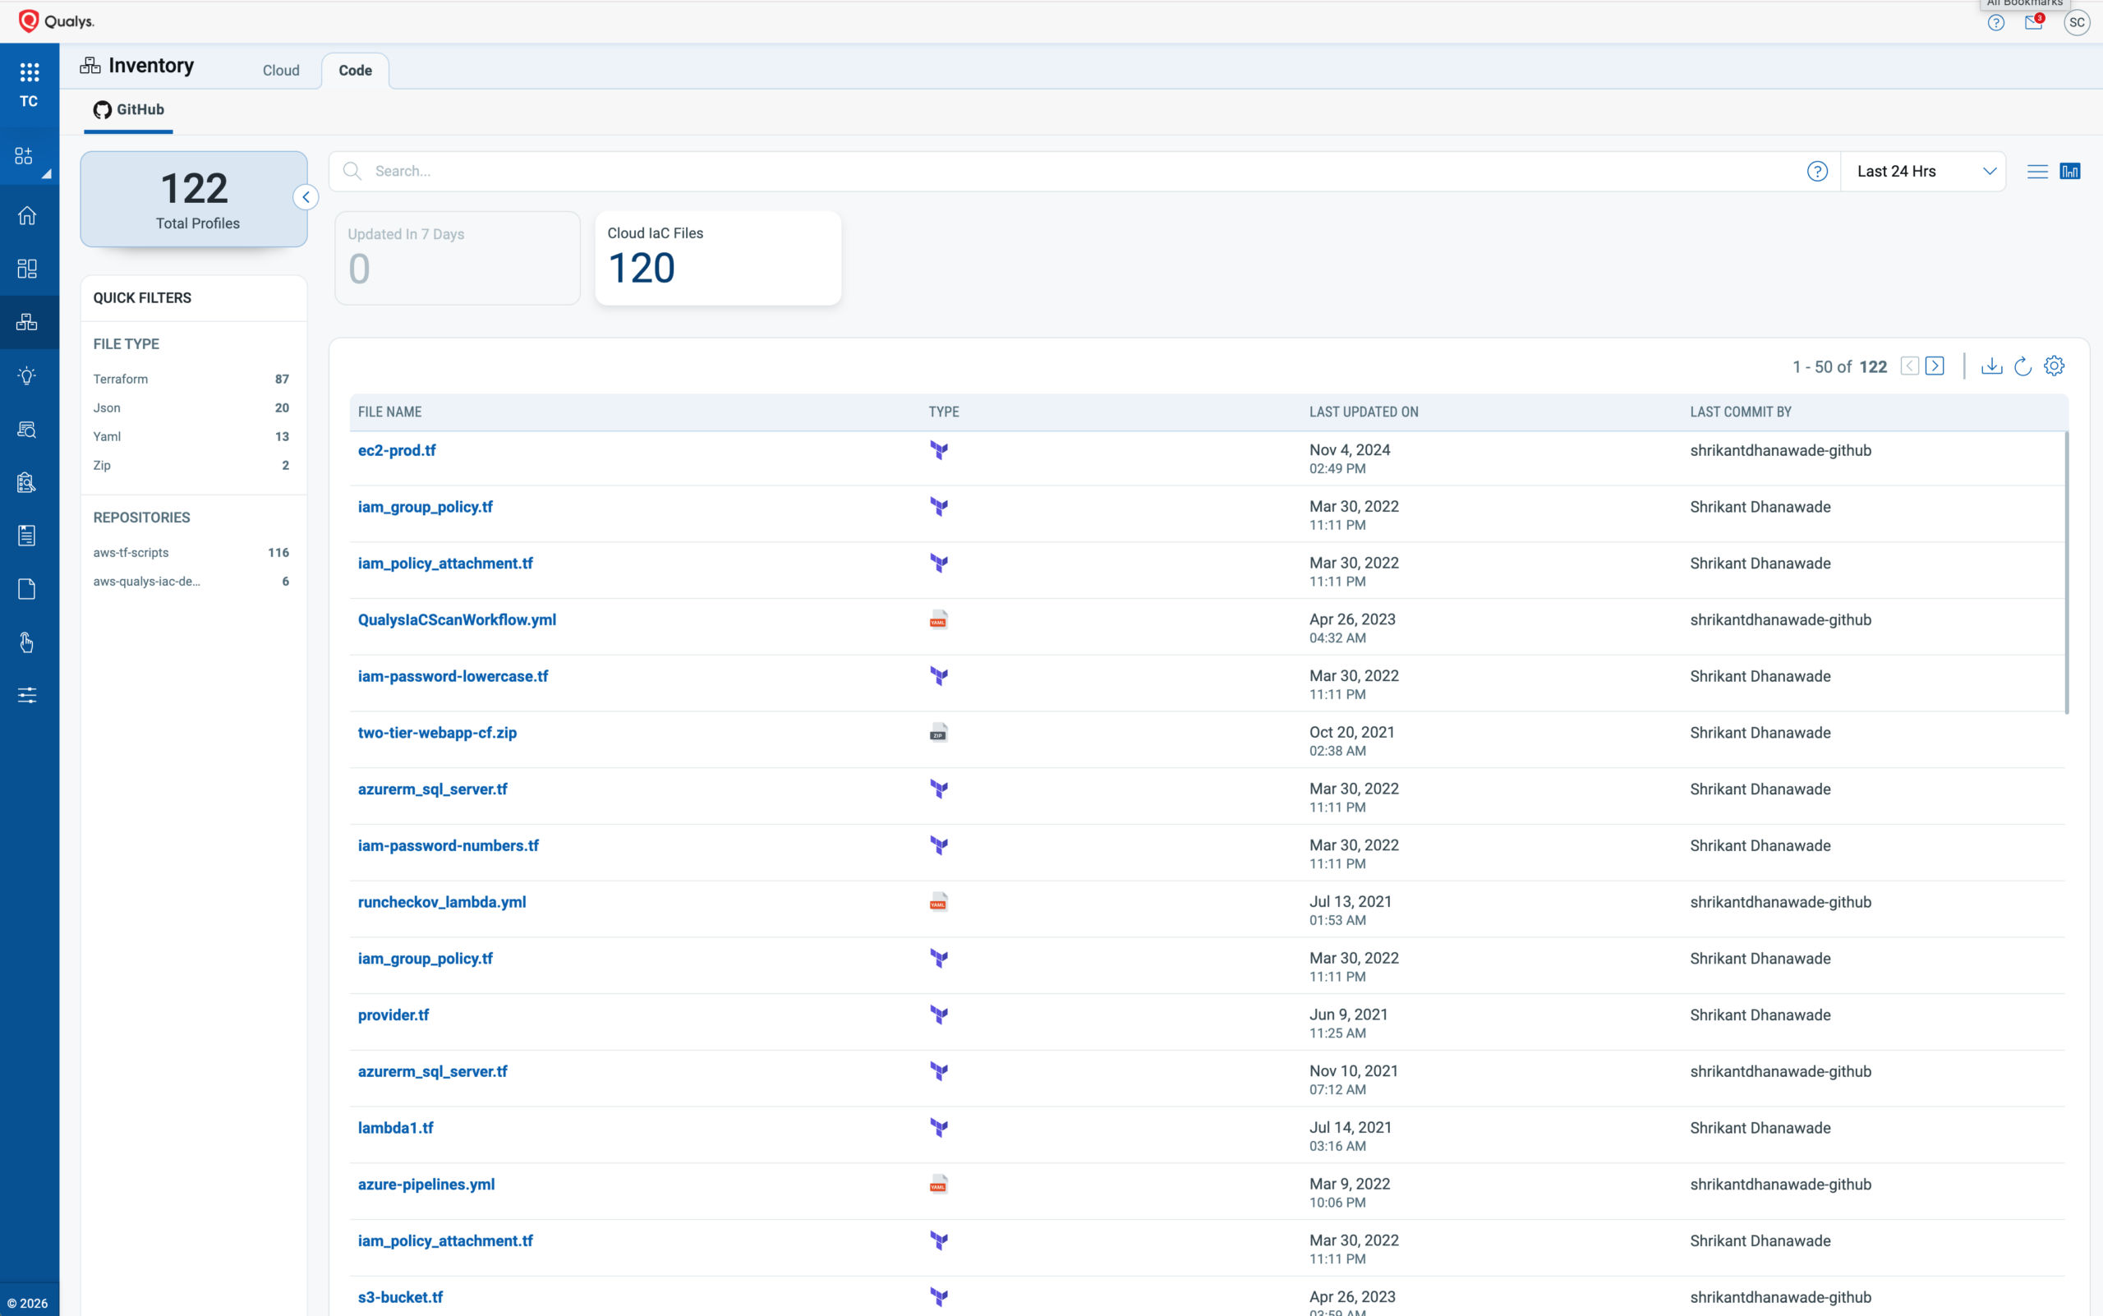Open table settings gear icon
This screenshot has width=2103, height=1316.
pos(2054,366)
